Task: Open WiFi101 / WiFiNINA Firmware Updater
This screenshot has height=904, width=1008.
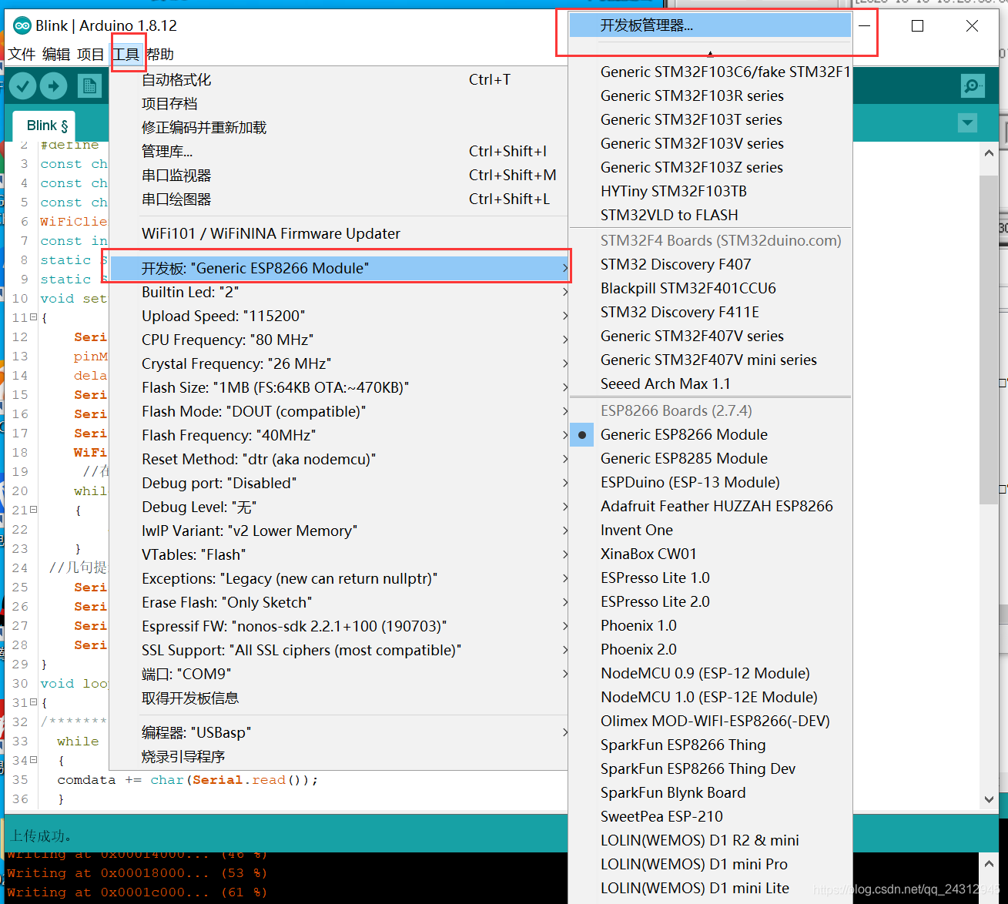Action: (x=339, y=233)
